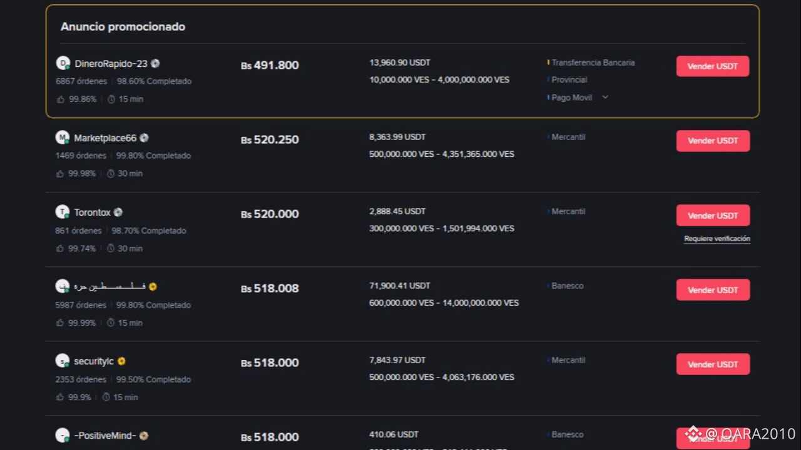801x450 pixels.
Task: Click the DineroRapido-23 avatar icon
Action: click(63, 63)
